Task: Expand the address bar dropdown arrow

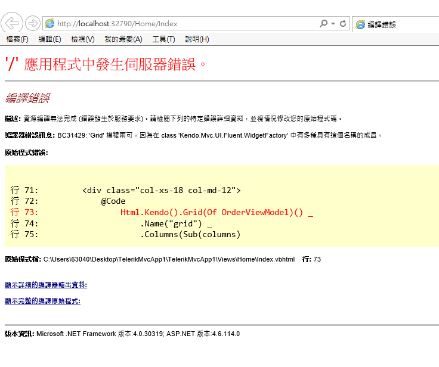Action: (x=333, y=24)
